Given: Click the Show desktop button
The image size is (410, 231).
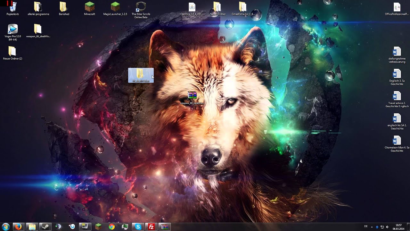Looking at the screenshot, I should [408, 227].
